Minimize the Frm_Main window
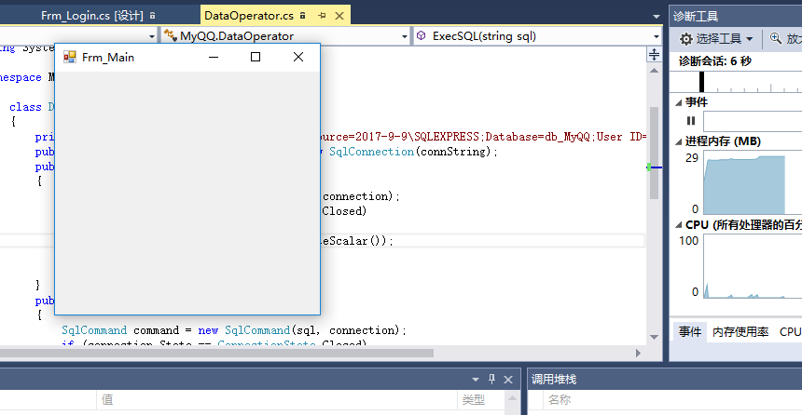 [x=214, y=57]
